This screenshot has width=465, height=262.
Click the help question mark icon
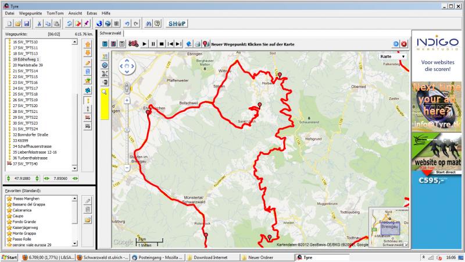point(157,23)
